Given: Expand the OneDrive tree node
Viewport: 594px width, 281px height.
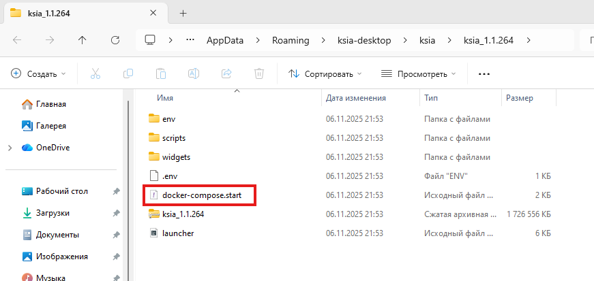Looking at the screenshot, I should (x=10, y=148).
